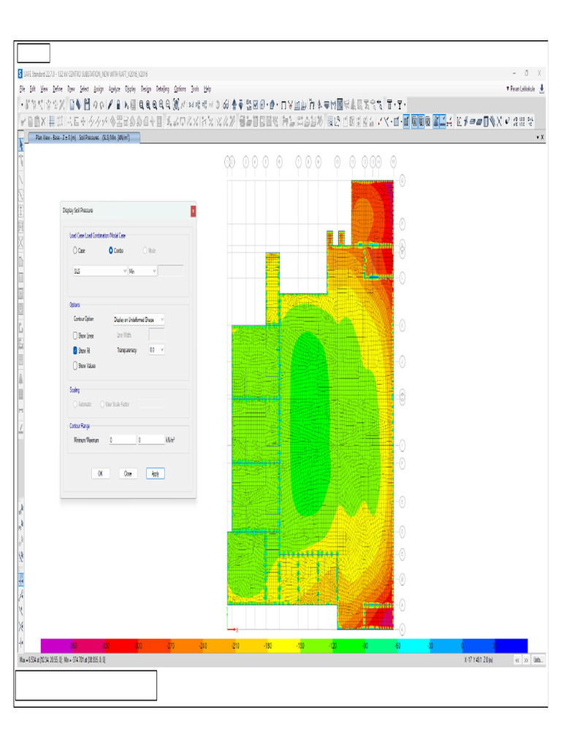Click the Line Width input field
The height and width of the screenshot is (748, 561).
(x=156, y=334)
